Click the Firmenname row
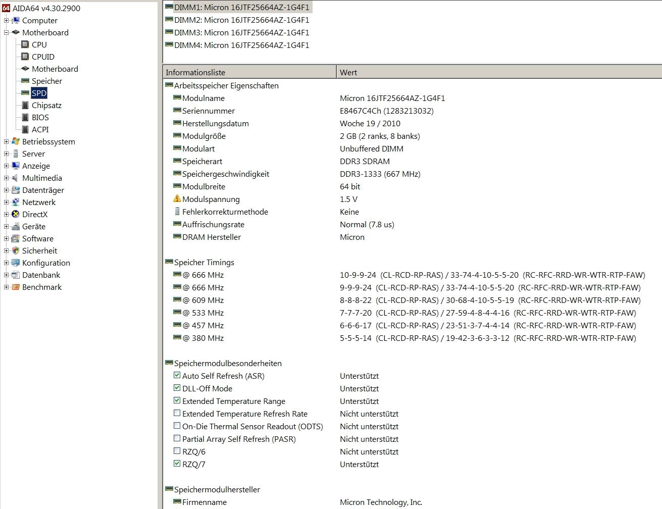662x509 pixels. [412, 502]
